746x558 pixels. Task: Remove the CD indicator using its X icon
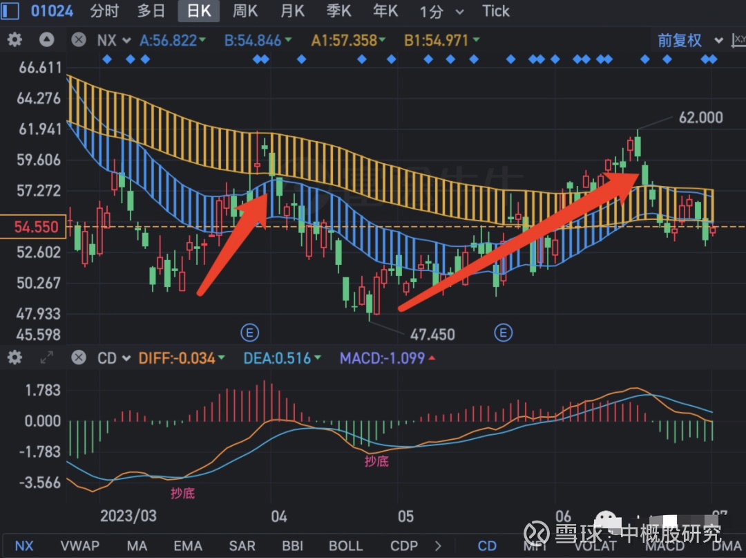coord(79,357)
